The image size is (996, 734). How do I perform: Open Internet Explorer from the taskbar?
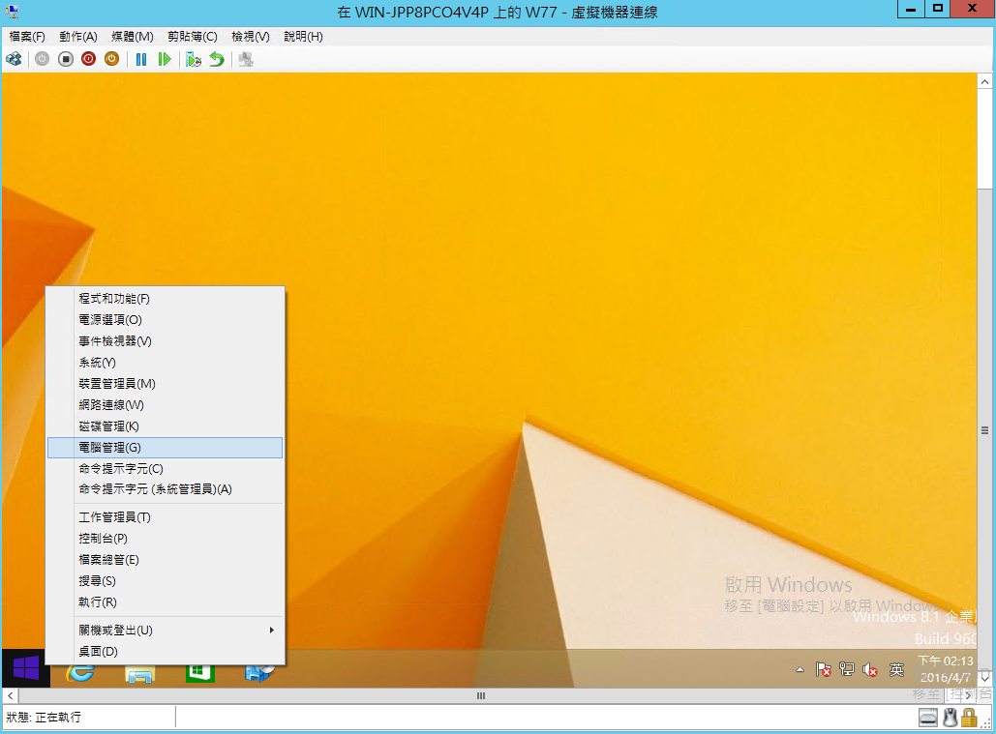coord(80,673)
